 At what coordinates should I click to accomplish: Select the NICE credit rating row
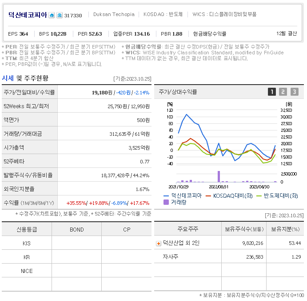76,271
